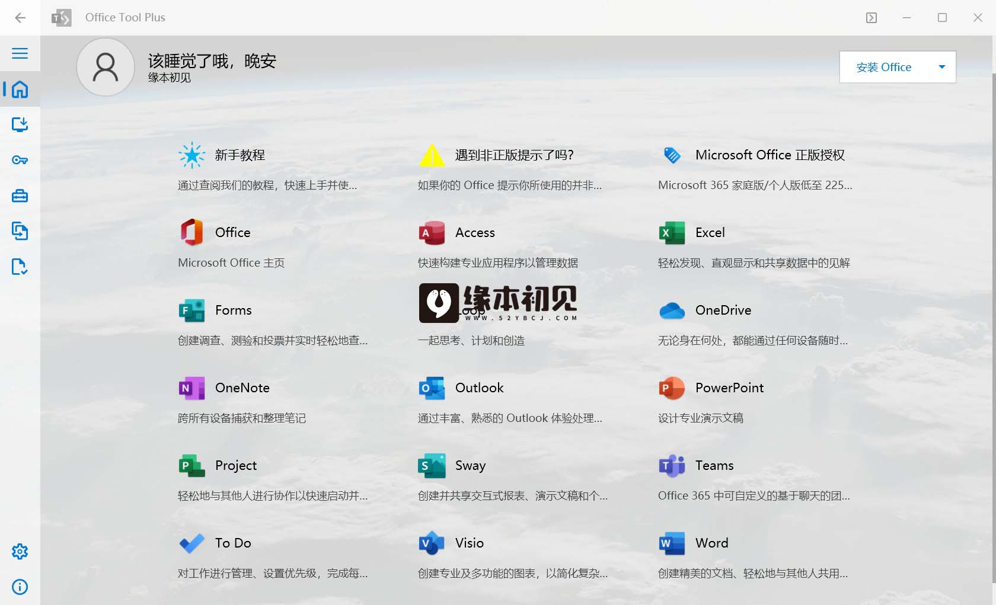996x605 pixels.
Task: Open the Sway app icon
Action: [x=432, y=466]
